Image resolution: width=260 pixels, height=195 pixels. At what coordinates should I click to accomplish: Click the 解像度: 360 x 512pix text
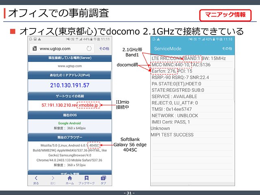click(x=70, y=165)
